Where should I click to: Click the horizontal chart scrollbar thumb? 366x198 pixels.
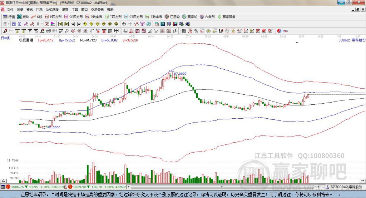222,187
